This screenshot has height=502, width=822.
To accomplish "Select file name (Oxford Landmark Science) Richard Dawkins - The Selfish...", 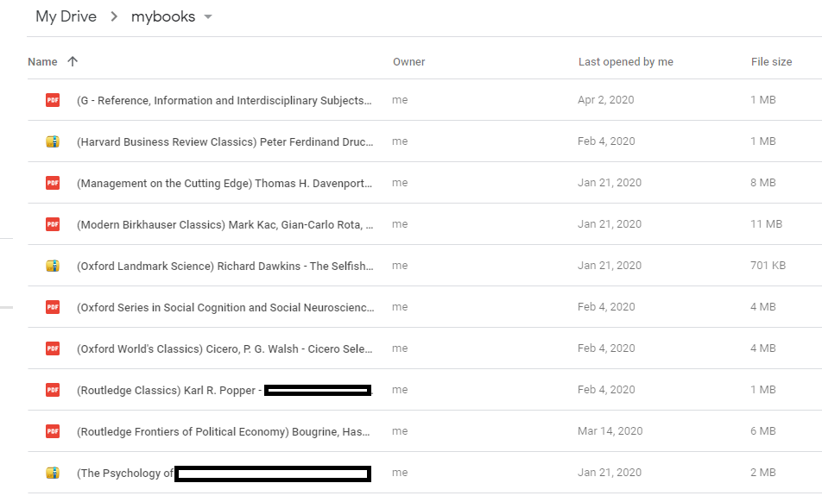I will 224,266.
